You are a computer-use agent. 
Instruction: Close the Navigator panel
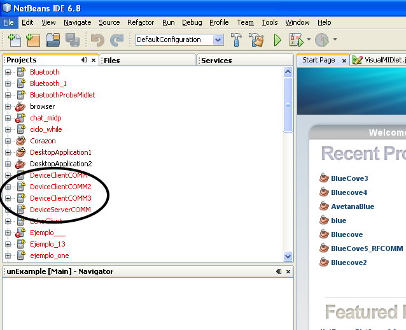(288, 271)
